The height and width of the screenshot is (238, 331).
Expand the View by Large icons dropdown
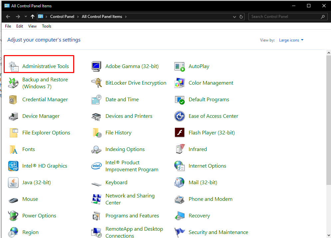(x=291, y=40)
